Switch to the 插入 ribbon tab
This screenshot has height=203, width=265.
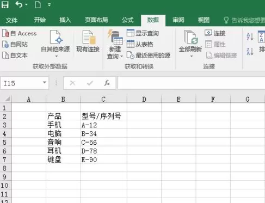(65, 20)
